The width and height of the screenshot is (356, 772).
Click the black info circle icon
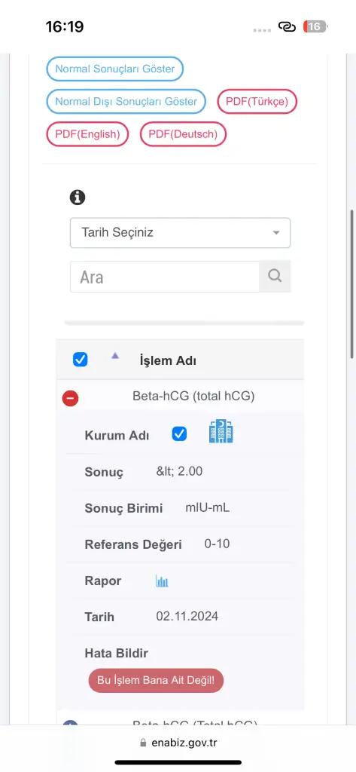(78, 198)
